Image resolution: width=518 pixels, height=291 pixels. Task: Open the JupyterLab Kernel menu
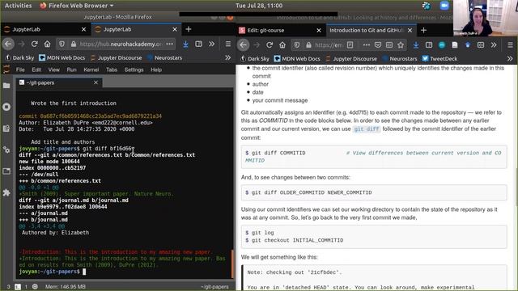(91, 70)
